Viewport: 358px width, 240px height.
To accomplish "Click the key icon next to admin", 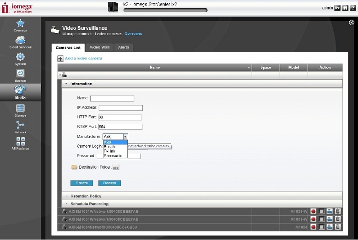I will (x=337, y=8).
